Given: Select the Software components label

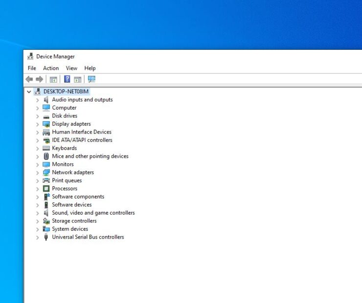Looking at the screenshot, I should tap(78, 196).
